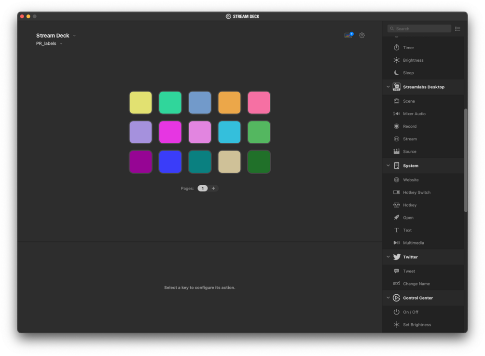
Task: Go to page 1
Action: pyautogui.click(x=203, y=188)
